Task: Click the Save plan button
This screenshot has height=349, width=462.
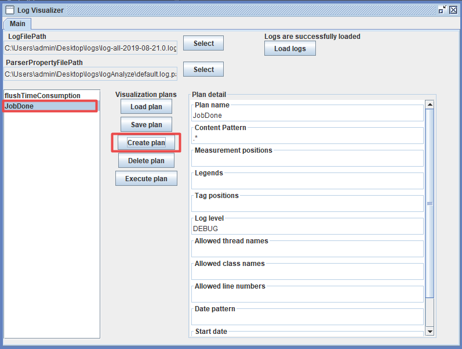Action: [x=146, y=125]
